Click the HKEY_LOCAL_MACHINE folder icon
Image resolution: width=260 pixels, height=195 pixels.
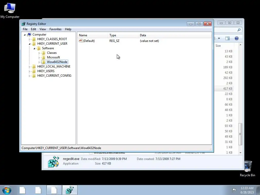coord(34,67)
